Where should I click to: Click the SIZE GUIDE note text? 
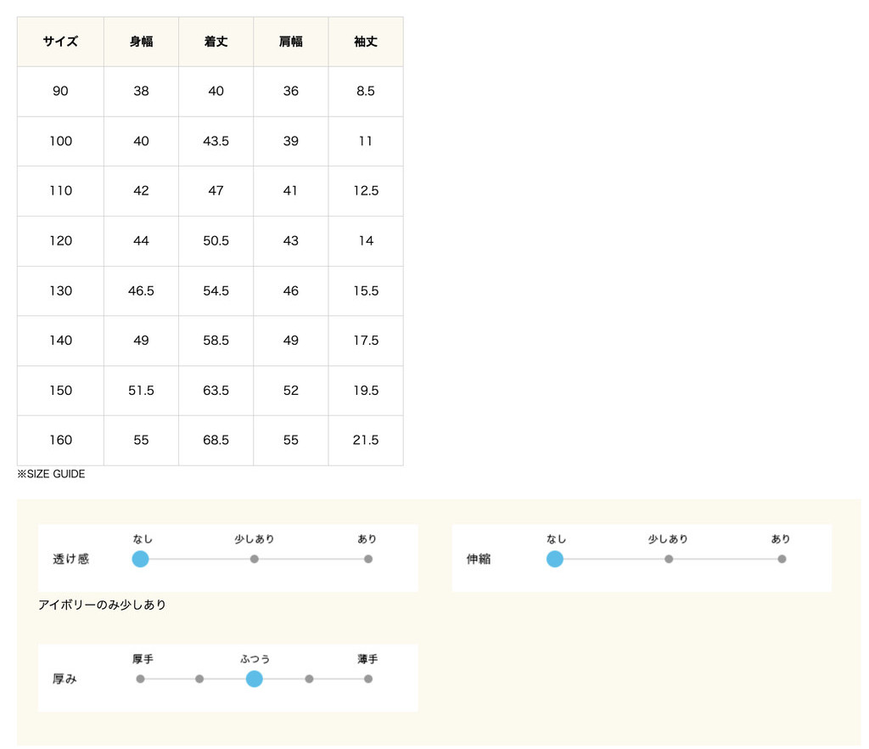click(x=52, y=475)
